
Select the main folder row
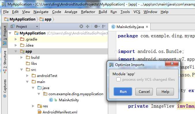pos(58,82)
